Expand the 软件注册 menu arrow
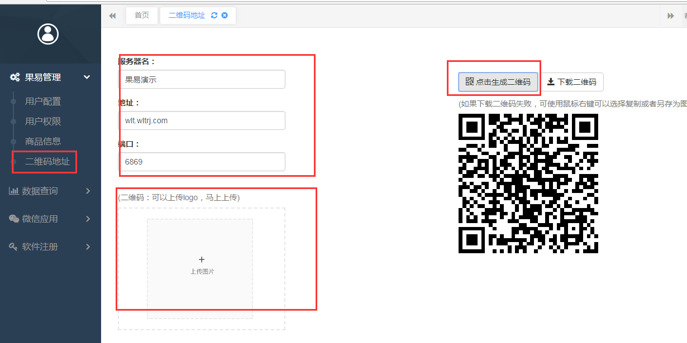The height and width of the screenshot is (343, 687). point(88,247)
